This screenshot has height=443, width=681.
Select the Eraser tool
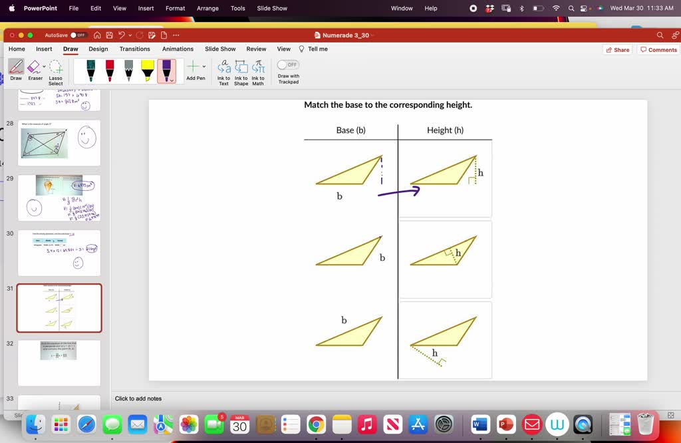(x=35, y=66)
